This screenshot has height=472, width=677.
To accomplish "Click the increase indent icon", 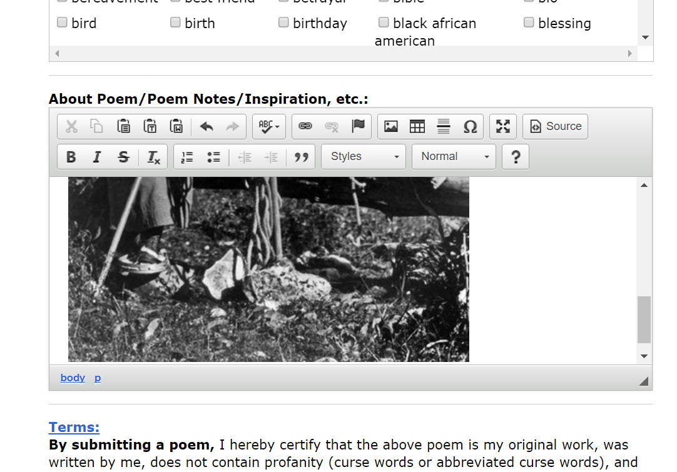I will click(271, 157).
